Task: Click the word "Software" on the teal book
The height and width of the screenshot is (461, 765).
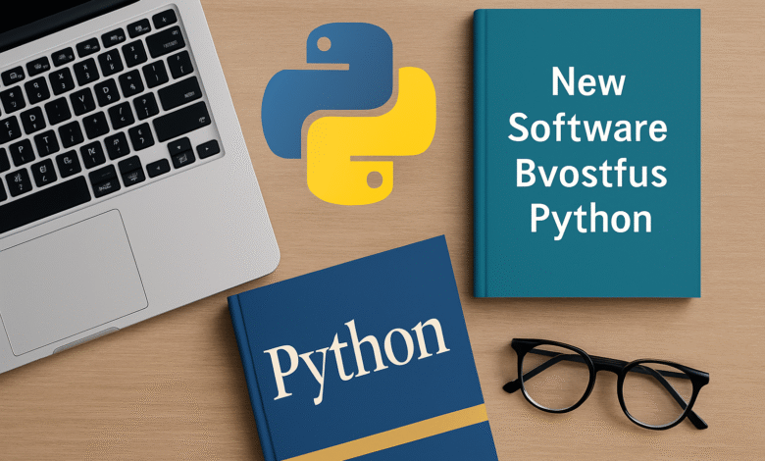Action: point(590,129)
